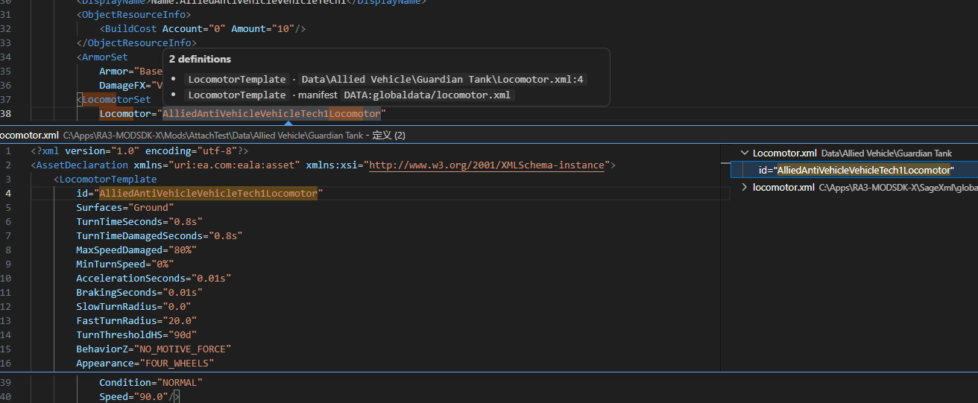The height and width of the screenshot is (403, 978).
Task: Click the Condition="NORMAL" attribute on line 39
Action: coord(151,382)
